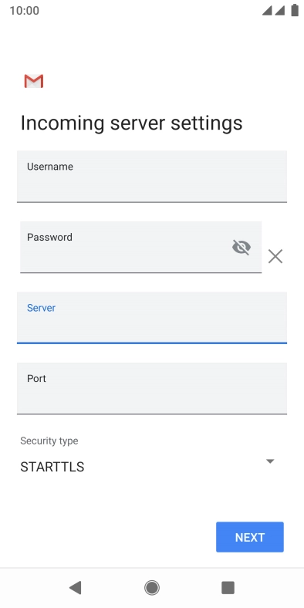
Task: Tap the Android home circle button
Action: tap(152, 588)
